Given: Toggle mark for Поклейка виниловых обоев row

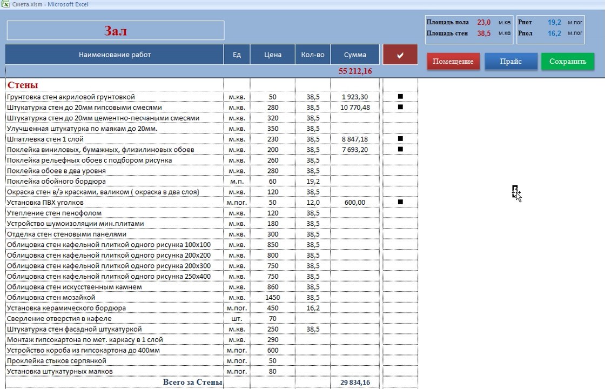Looking at the screenshot, I should click(400, 149).
